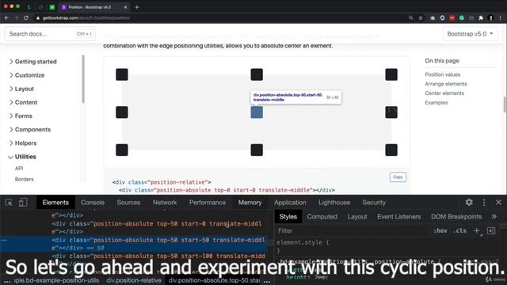
Task: Jump to Examples section
Action: coord(436,102)
